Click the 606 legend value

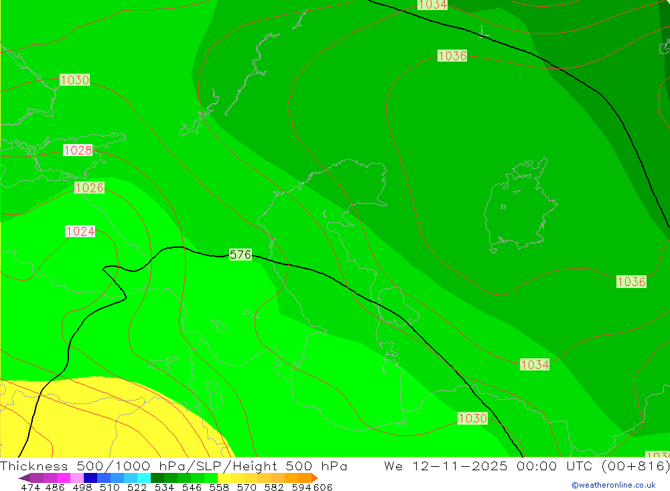[323, 487]
